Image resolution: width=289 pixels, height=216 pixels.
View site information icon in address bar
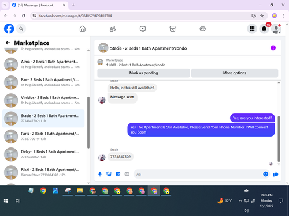34,16
